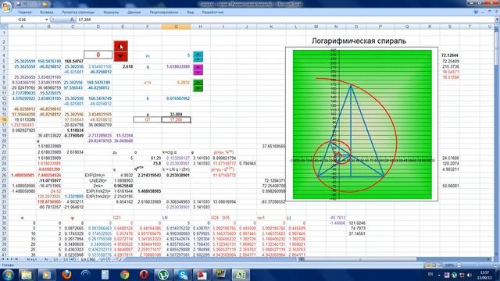Switch to Page Layout view icon in status bar
Viewport: 500px width, 281px height.
point(434,265)
